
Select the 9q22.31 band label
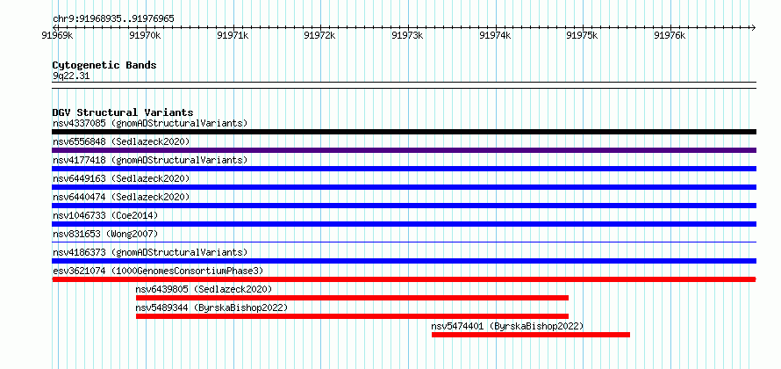tap(71, 76)
